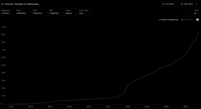Image resolution: width=201 pixels, height=109 pixels.
Task: Click the 2019 x-axis label
Action: tap(147, 107)
